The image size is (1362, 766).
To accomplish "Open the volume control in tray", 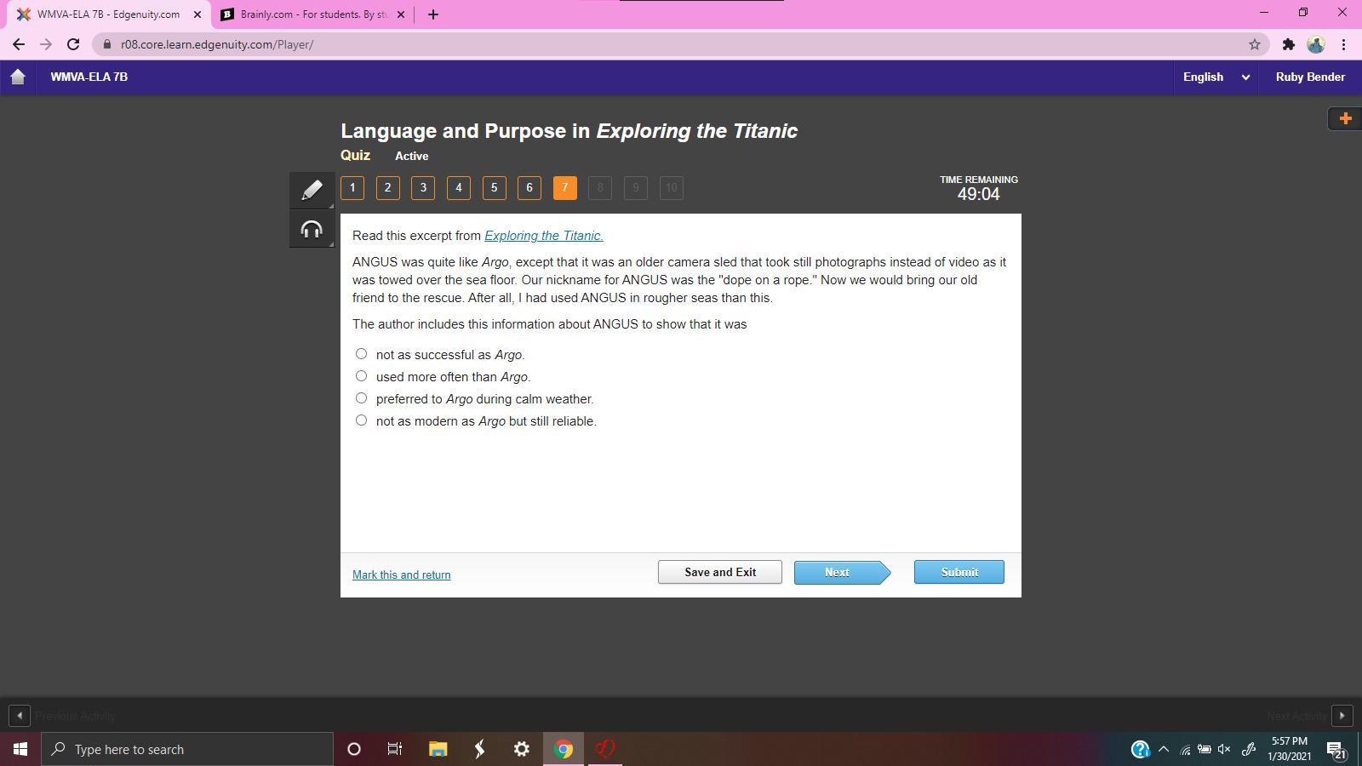I will click(x=1224, y=749).
